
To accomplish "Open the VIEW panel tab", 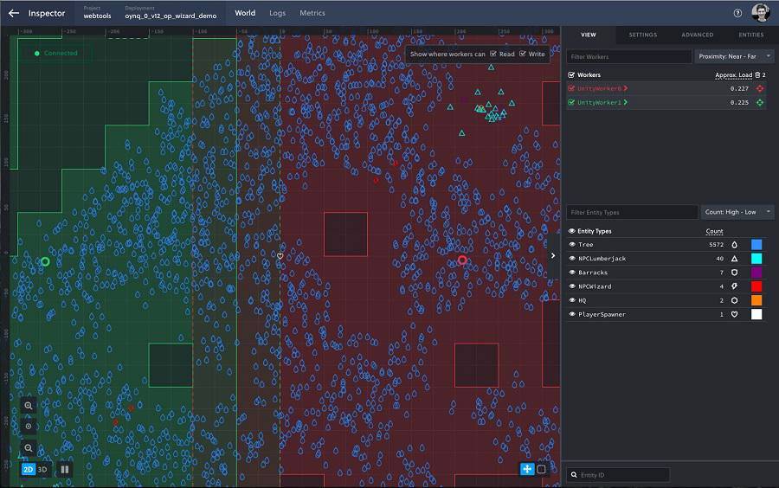I will click(589, 35).
